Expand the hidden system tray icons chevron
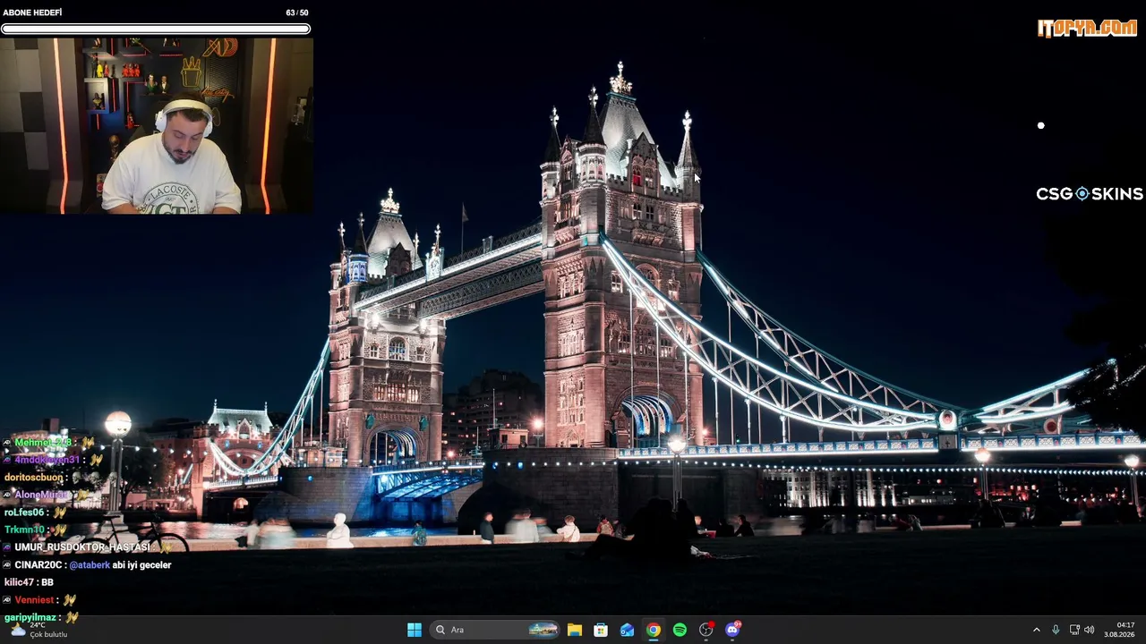Image resolution: width=1146 pixels, height=644 pixels. tap(1037, 630)
